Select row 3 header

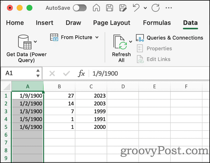(6, 111)
